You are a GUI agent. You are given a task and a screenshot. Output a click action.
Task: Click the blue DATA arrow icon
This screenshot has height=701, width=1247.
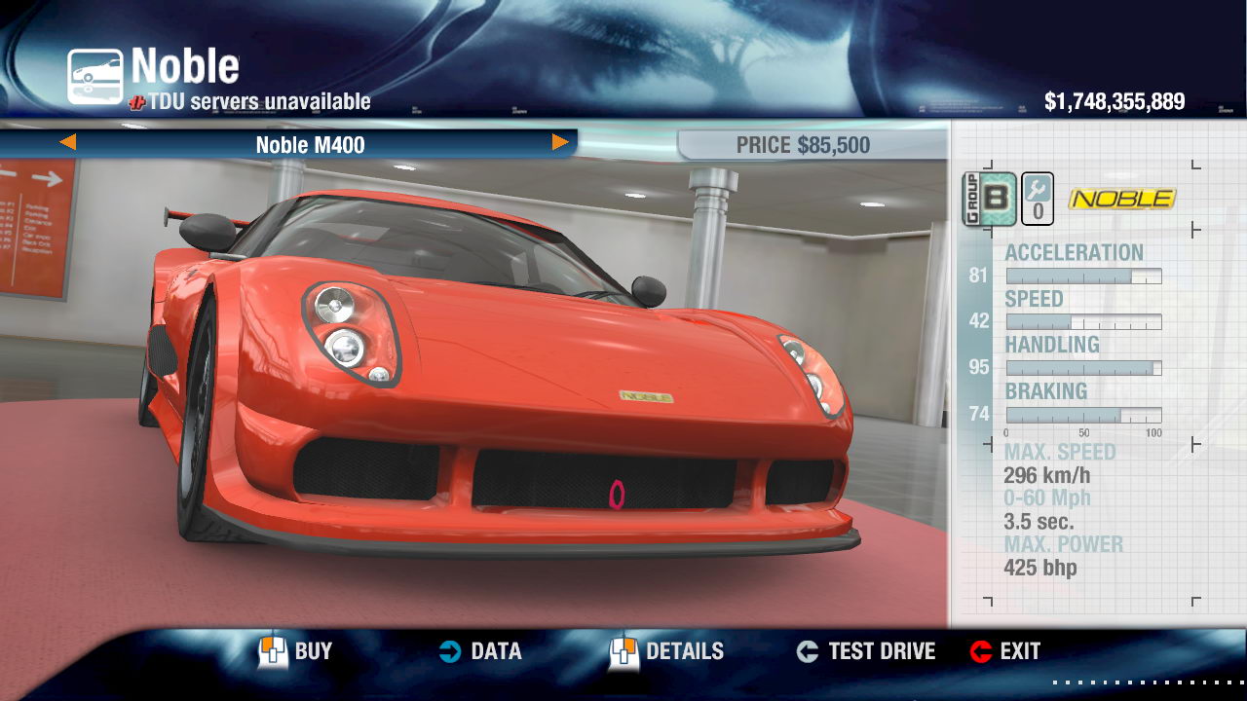coord(449,651)
